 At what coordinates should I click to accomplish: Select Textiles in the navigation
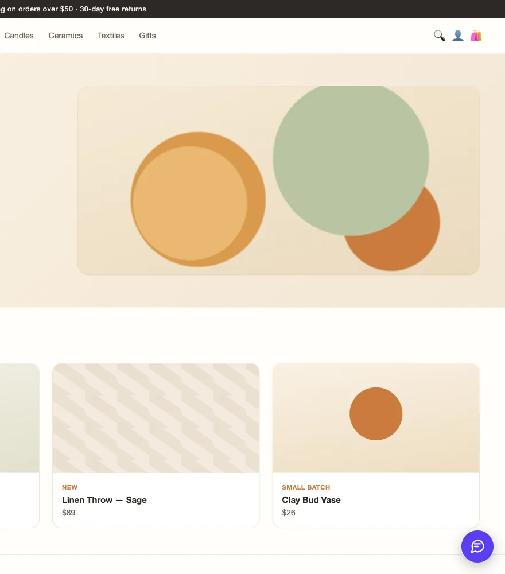tap(111, 36)
